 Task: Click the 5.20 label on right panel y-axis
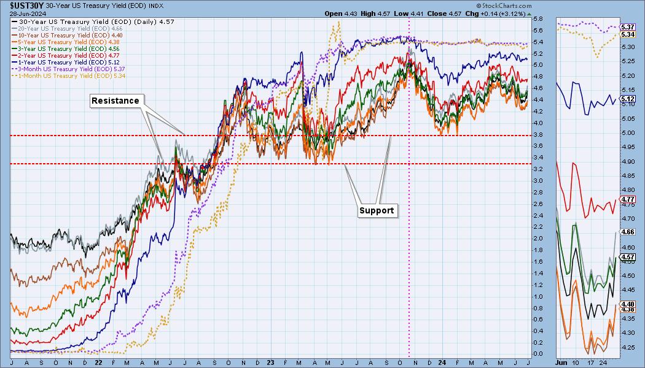tap(628, 76)
